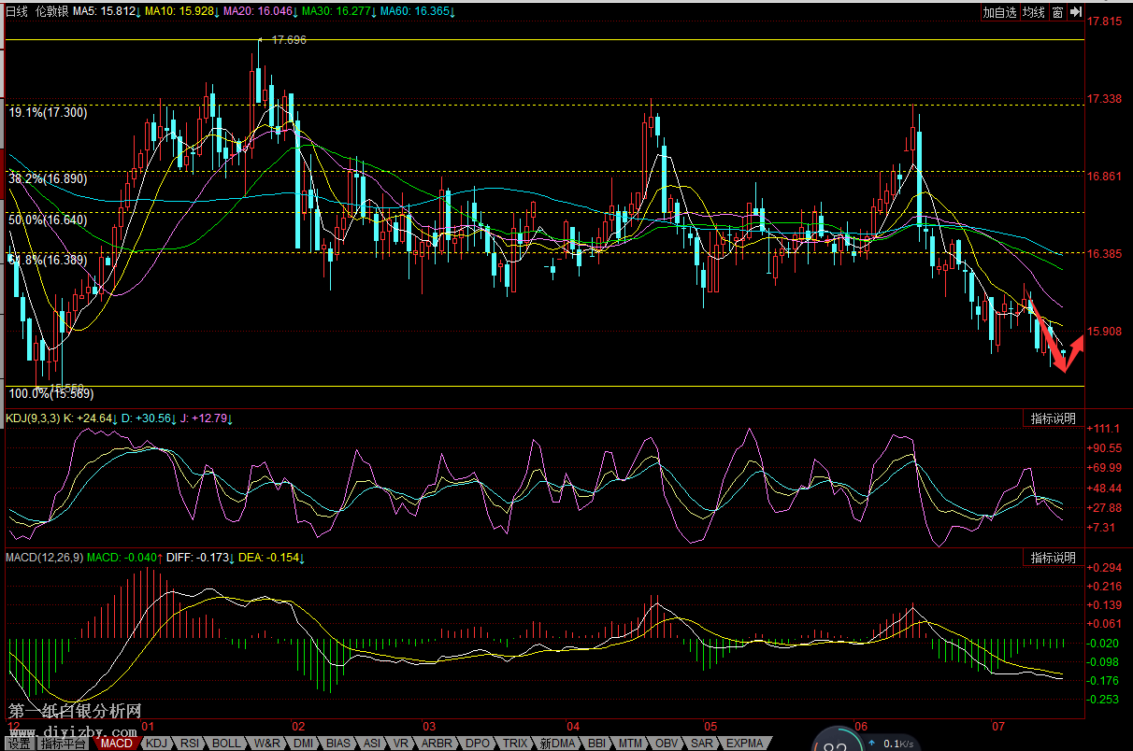Open the 设置 settings tab
The image size is (1133, 751).
[x=19, y=744]
